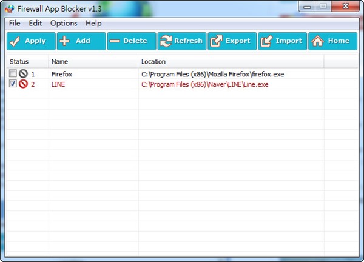Click the Delete button label
Viewport: 364px width, 262px height.
135,41
